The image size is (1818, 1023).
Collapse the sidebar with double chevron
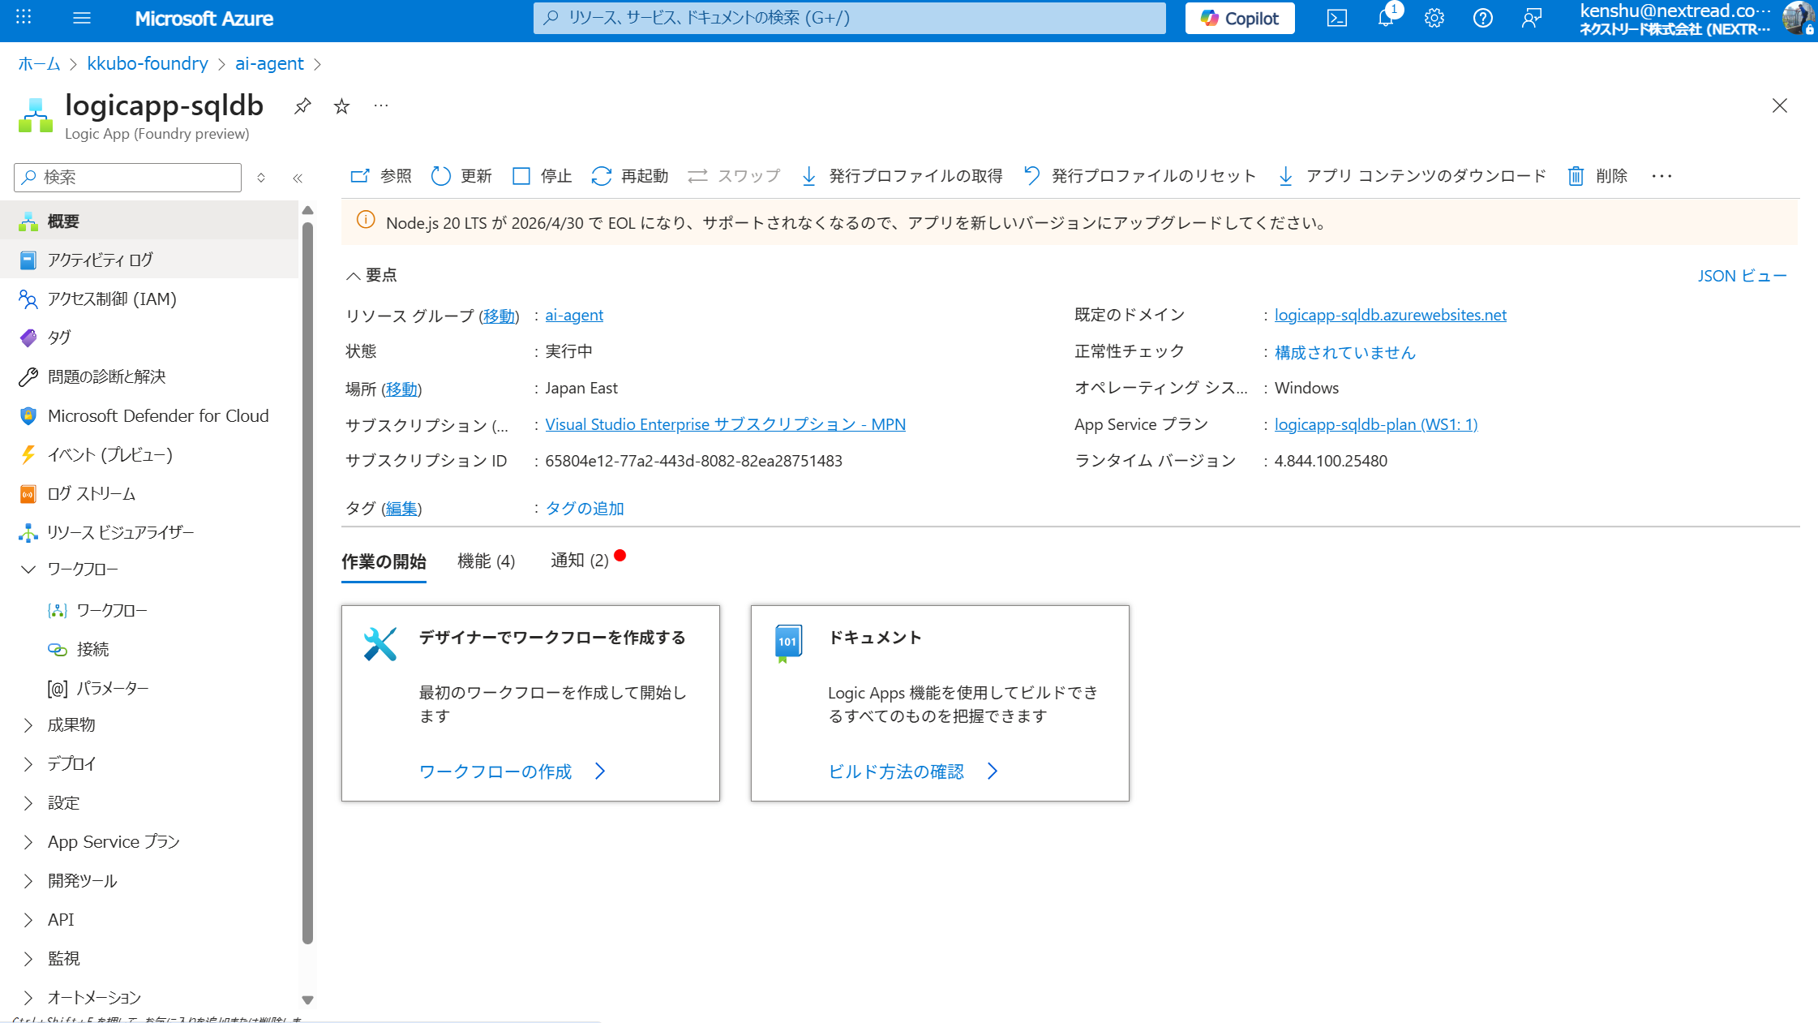coord(298,178)
